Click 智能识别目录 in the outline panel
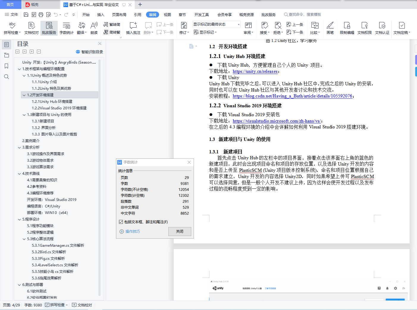 pos(89,52)
